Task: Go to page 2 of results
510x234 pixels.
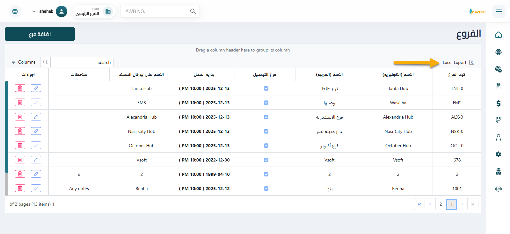Action: tap(441, 204)
